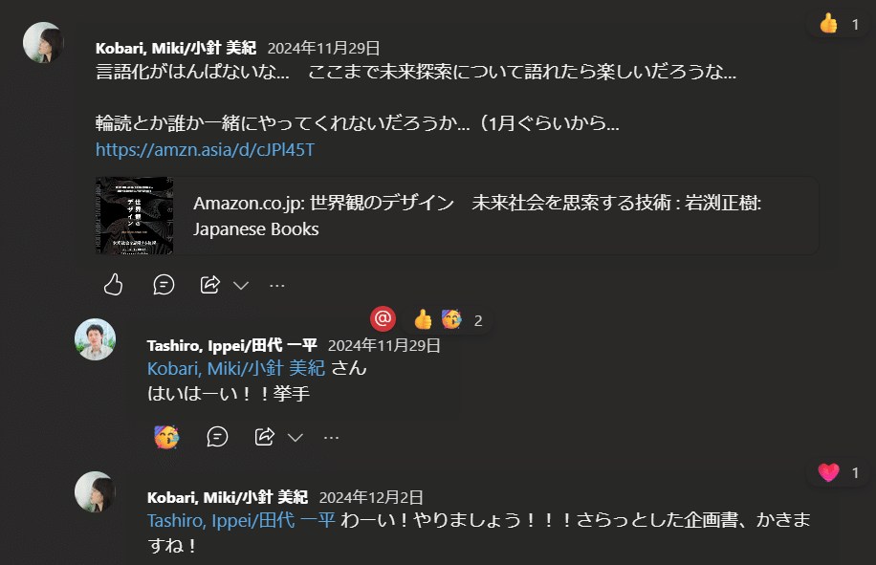Expand the chevron next to the first message's forward icon
The width and height of the screenshot is (876, 565).
pyautogui.click(x=240, y=284)
